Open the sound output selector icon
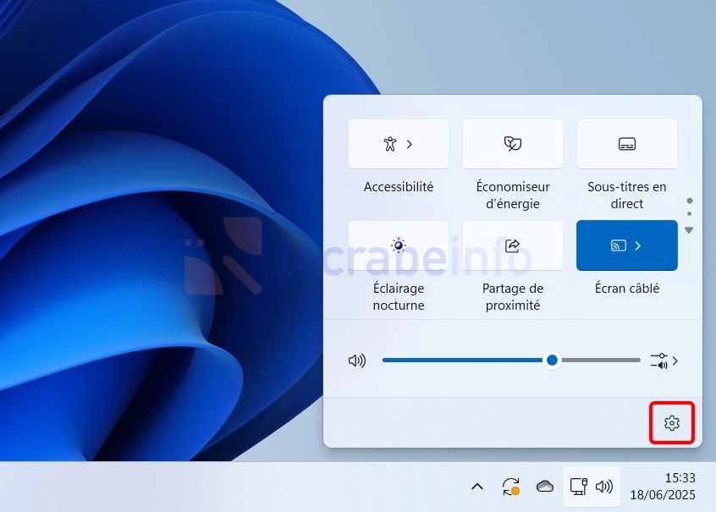Image resolution: width=716 pixels, height=512 pixels. [x=664, y=361]
